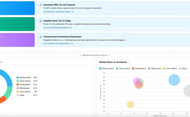Toggle Other checkbox in bubble chart legend

pos(180,68)
